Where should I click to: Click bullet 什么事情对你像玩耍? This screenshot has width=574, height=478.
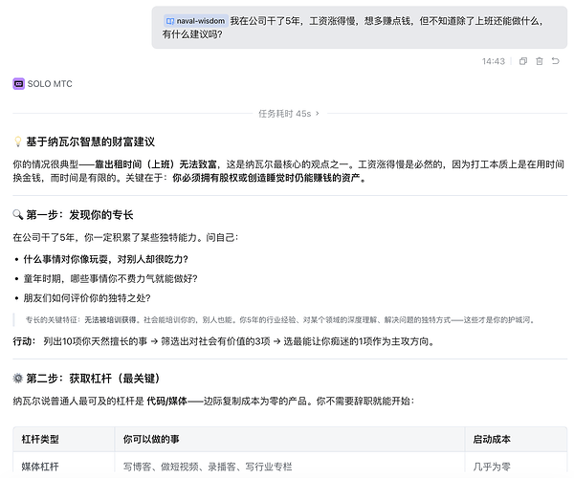tap(106, 259)
